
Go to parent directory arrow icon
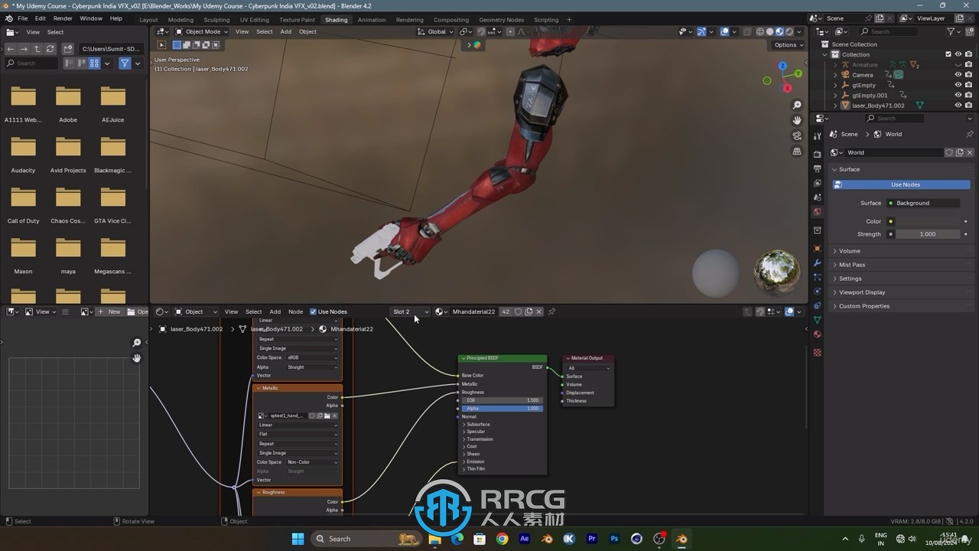(37, 49)
